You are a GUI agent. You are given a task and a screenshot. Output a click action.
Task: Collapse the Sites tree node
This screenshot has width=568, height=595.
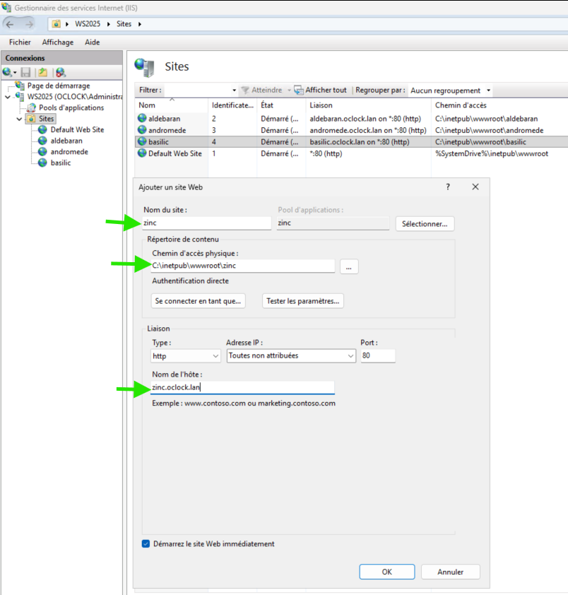pyautogui.click(x=19, y=119)
